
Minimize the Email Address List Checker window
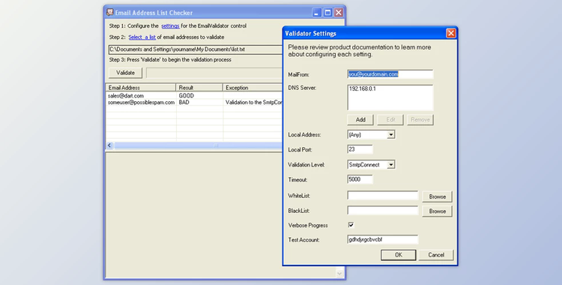[x=316, y=13]
